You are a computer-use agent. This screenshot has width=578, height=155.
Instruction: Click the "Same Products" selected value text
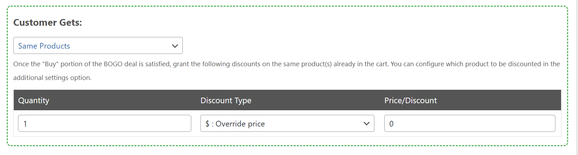click(x=44, y=46)
